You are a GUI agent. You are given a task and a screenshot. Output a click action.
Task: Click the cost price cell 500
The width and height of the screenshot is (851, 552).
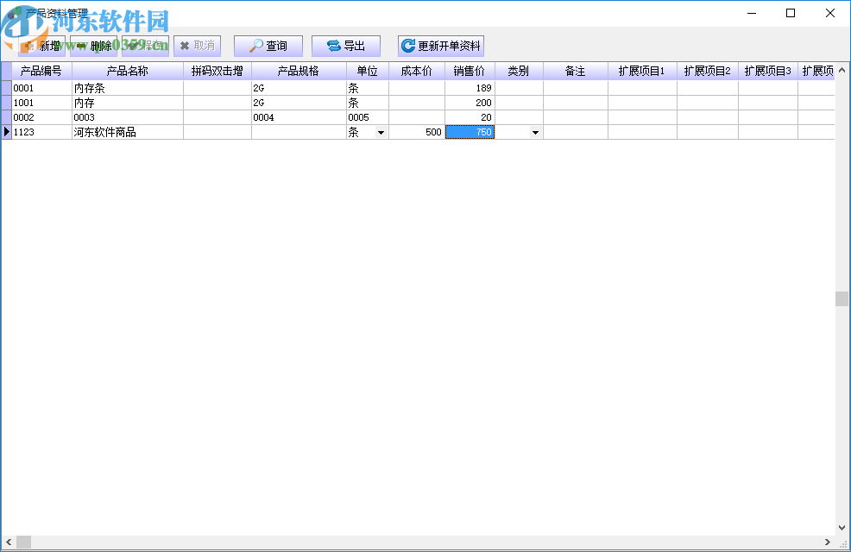(x=417, y=132)
